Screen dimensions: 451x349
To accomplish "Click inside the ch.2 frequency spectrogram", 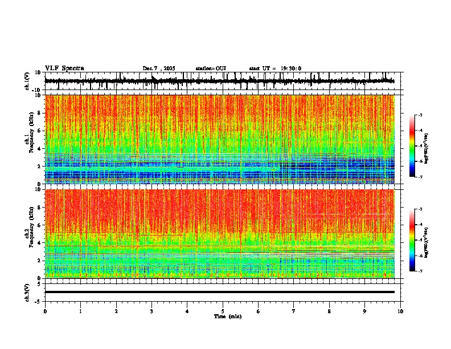I will coord(220,234).
